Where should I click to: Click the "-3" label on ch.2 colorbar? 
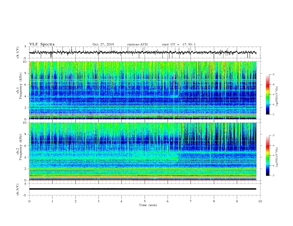point(273,136)
